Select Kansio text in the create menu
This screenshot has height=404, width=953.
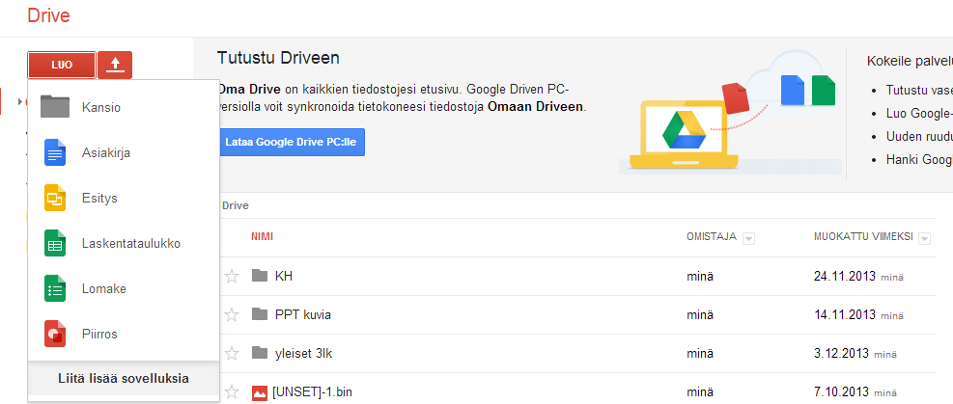click(x=100, y=108)
